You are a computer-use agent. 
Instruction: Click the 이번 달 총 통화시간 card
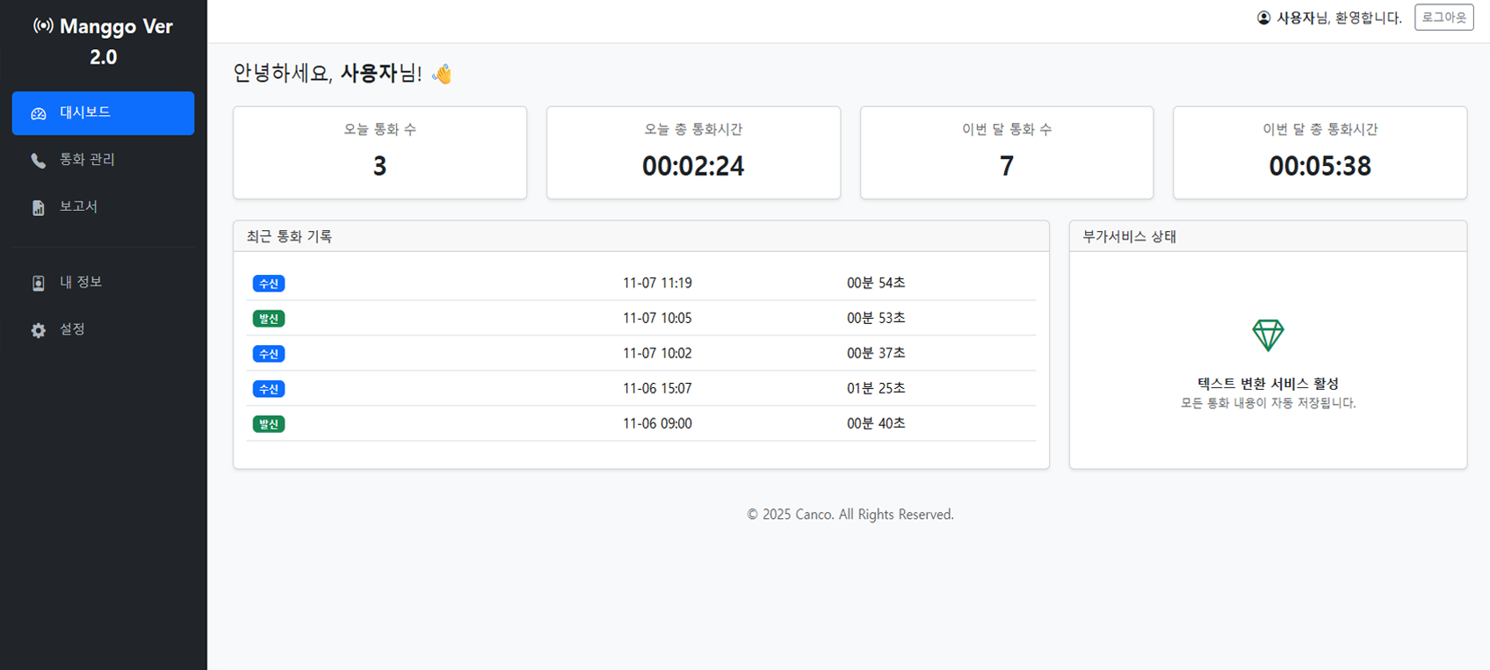1320,153
